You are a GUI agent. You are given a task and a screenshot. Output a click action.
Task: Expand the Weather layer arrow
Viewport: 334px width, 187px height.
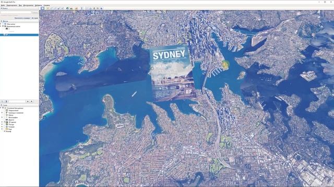click(2, 125)
